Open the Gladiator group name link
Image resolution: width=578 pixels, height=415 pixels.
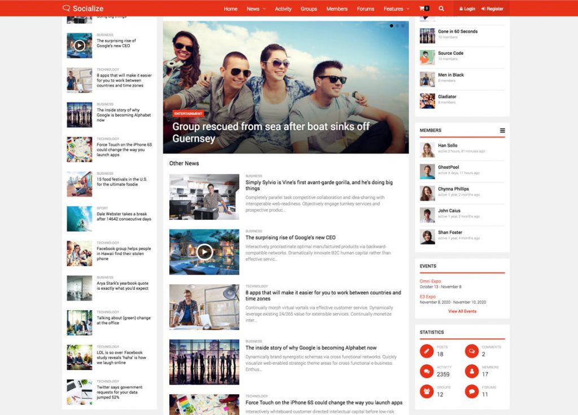[x=447, y=96]
